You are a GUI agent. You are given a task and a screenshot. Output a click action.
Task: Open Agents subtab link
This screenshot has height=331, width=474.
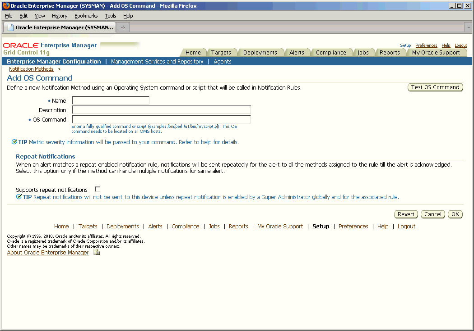[x=223, y=62]
